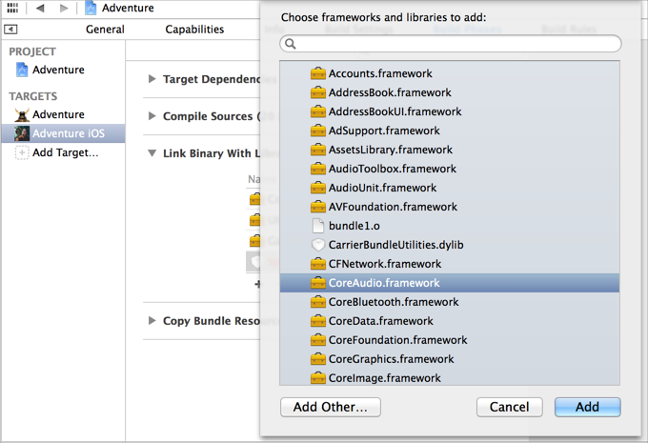Select the highlighted CoreAudio.framework name

384,283
